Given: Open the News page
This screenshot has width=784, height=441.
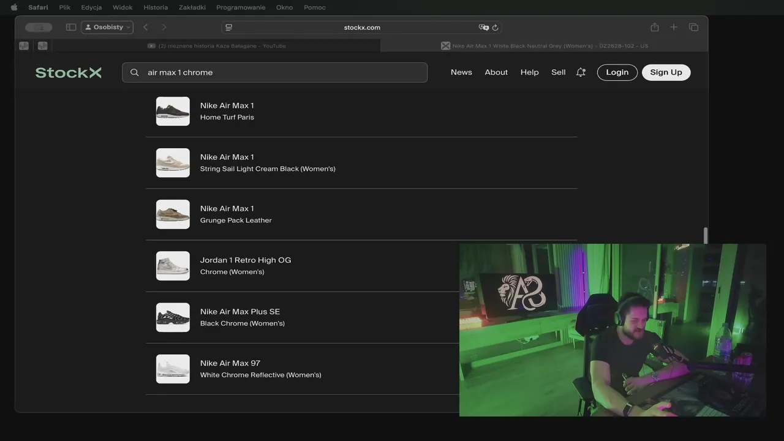Looking at the screenshot, I should click(x=461, y=72).
